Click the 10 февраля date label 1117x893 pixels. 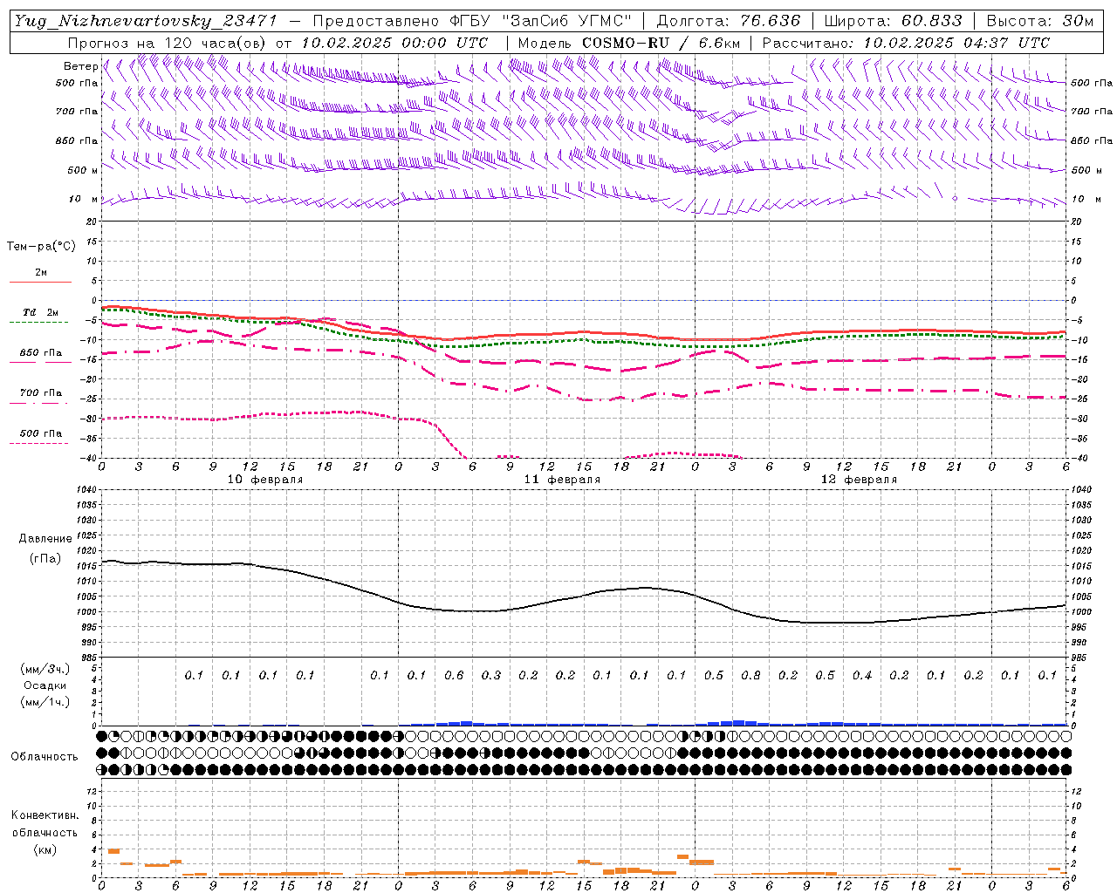[265, 479]
